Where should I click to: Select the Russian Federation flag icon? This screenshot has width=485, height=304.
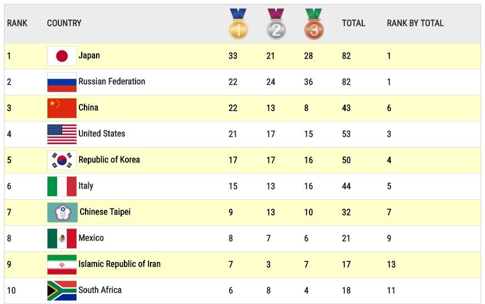click(62, 82)
